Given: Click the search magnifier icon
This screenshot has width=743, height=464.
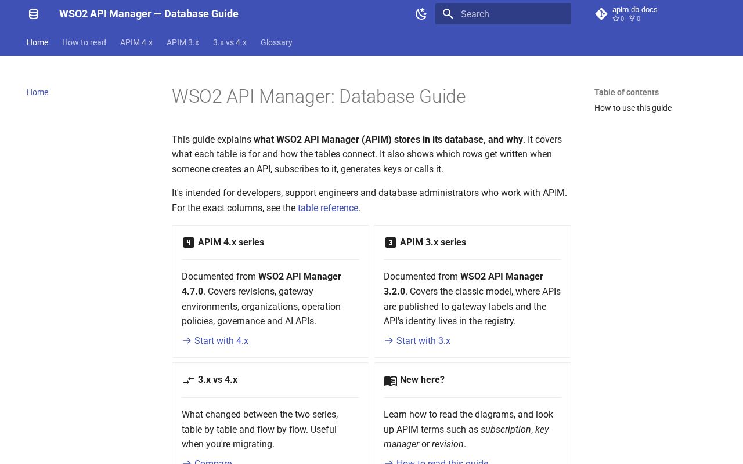Looking at the screenshot, I should click(448, 14).
